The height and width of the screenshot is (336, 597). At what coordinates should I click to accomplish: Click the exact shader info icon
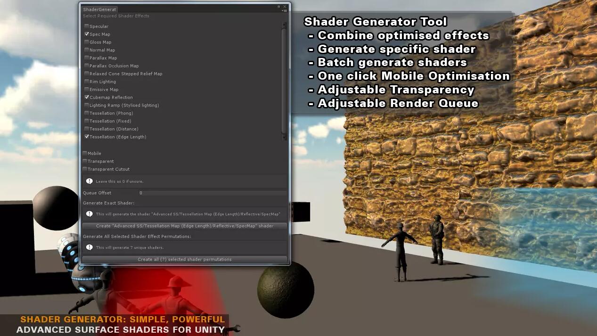89,214
